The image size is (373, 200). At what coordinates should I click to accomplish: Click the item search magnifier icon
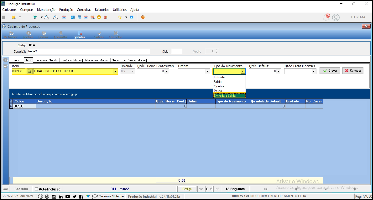pyautogui.click(x=29, y=71)
